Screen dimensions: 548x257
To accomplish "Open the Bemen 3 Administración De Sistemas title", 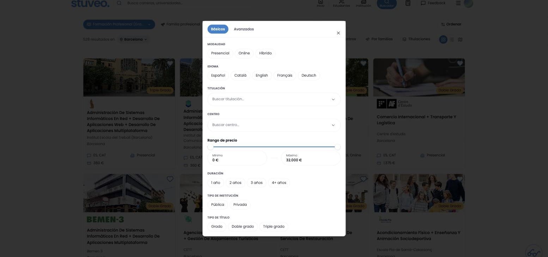I will click(x=123, y=236).
